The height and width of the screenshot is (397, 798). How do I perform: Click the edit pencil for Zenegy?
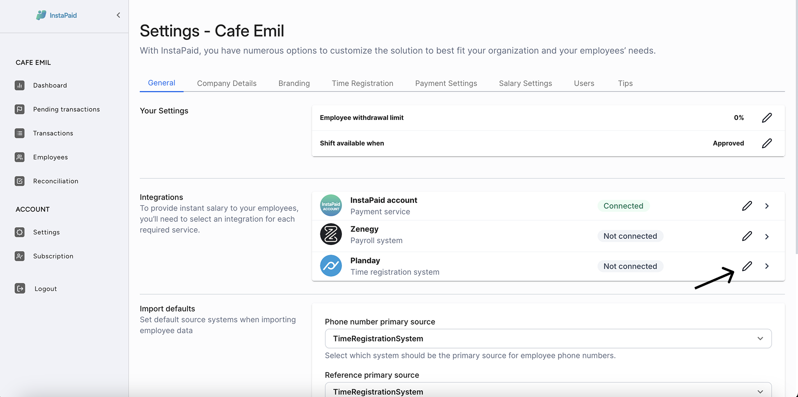click(747, 236)
